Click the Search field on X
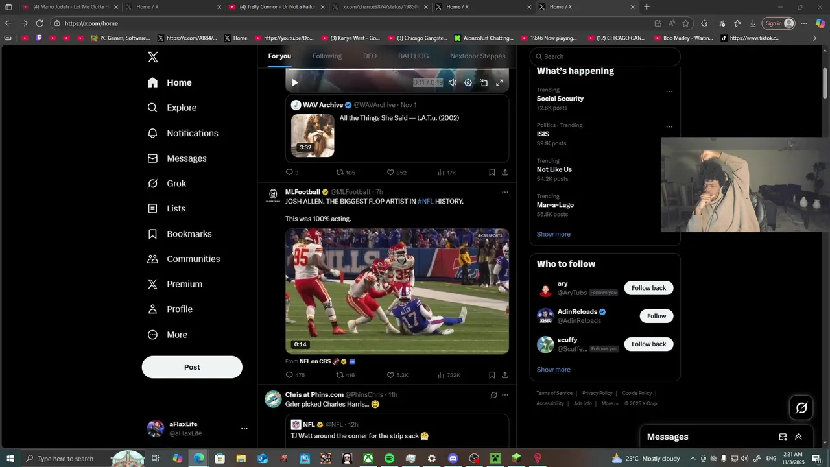Viewport: 830px width, 467px height. pyautogui.click(x=605, y=56)
